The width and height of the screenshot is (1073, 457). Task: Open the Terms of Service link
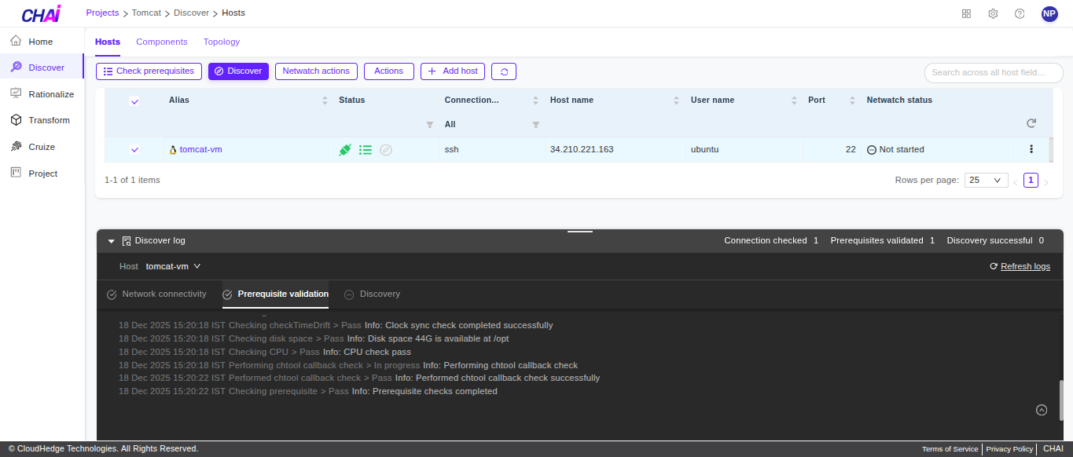click(x=950, y=449)
